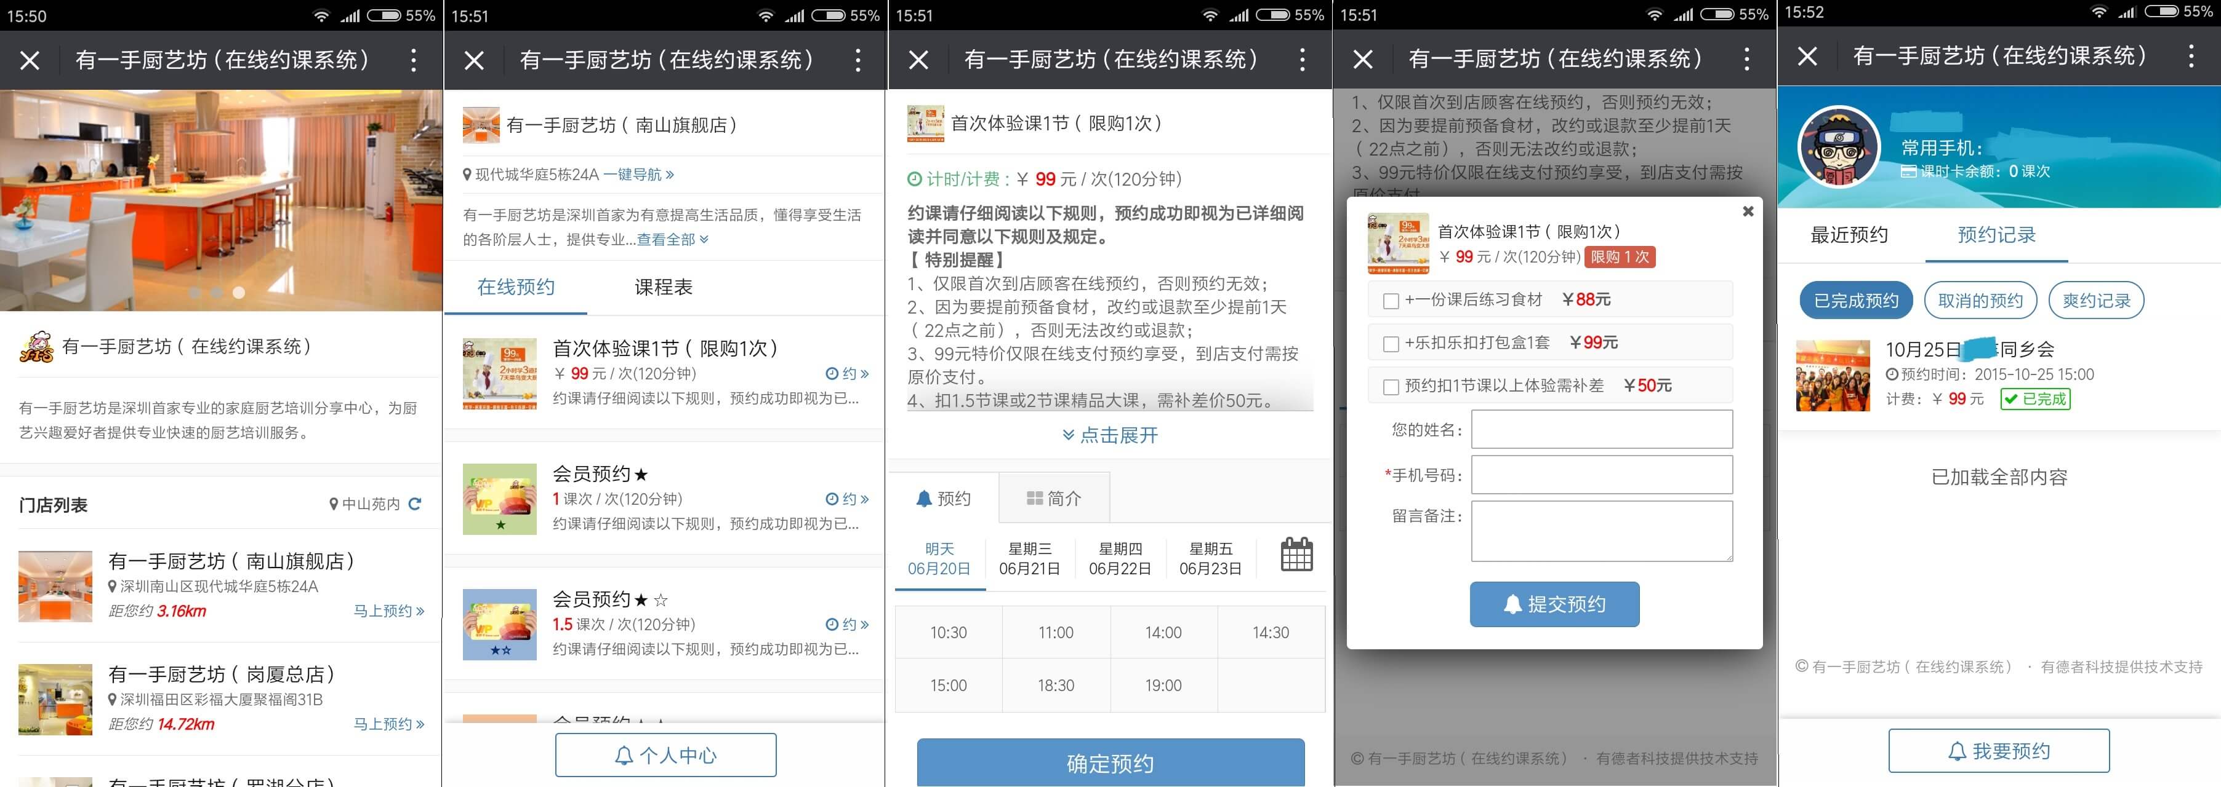The height and width of the screenshot is (787, 2221).
Task: Submit with 提交预约 button
Action: pos(1554,604)
